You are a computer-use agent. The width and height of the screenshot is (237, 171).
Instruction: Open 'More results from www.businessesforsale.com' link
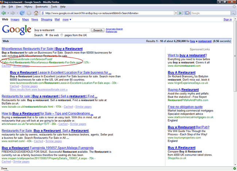click(39, 90)
